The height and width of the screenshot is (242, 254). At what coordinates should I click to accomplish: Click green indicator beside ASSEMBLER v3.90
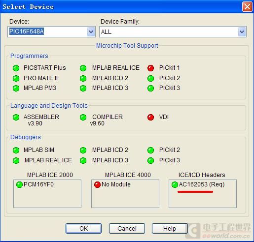click(x=16, y=117)
